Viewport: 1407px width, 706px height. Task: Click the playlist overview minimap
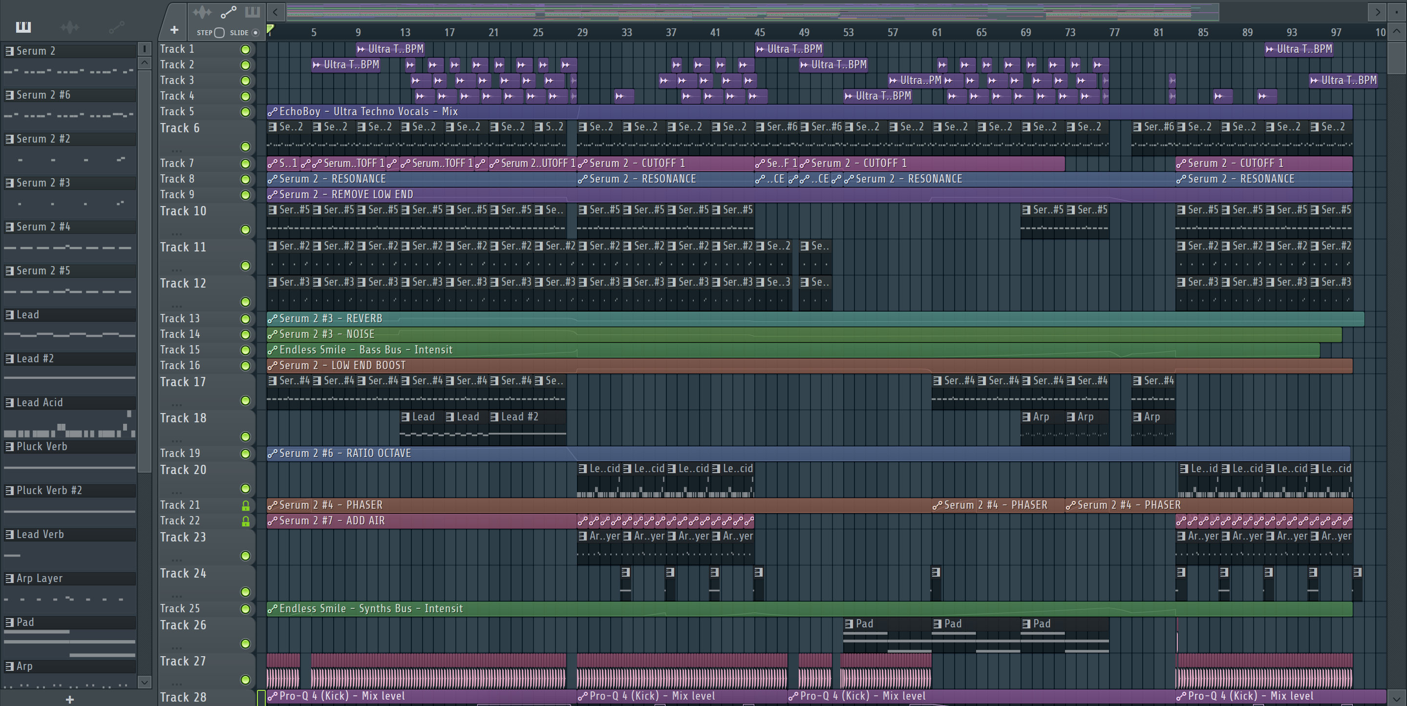pyautogui.click(x=752, y=11)
